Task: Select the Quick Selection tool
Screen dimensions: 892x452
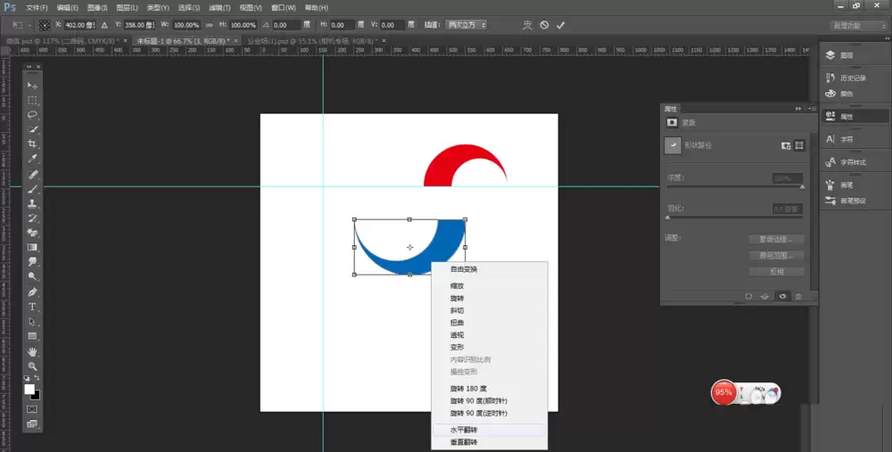Action: (32, 129)
